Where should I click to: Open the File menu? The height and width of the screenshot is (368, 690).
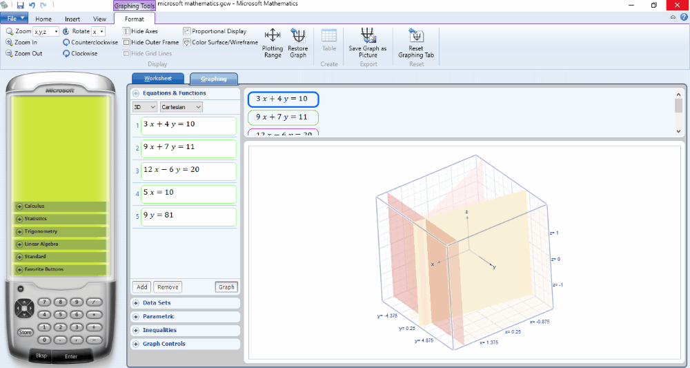[14, 18]
